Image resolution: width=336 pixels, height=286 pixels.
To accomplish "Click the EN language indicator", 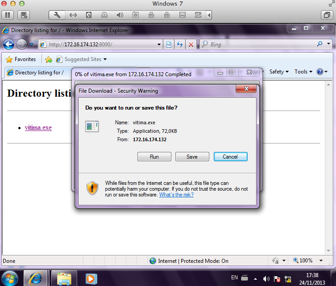I will (234, 278).
